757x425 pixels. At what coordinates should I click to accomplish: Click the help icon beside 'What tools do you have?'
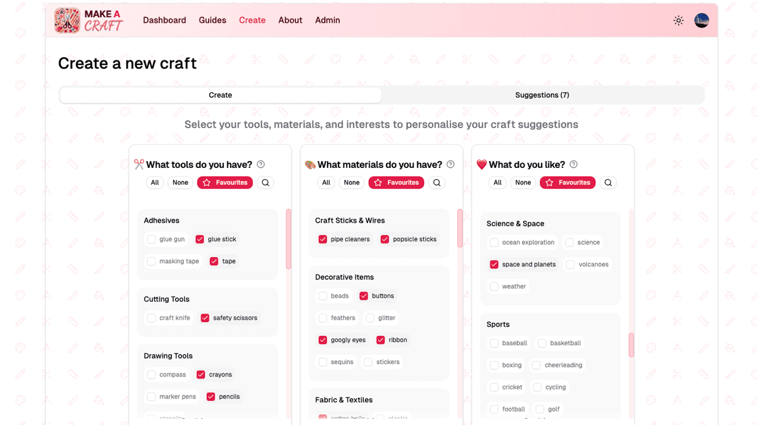click(x=260, y=164)
